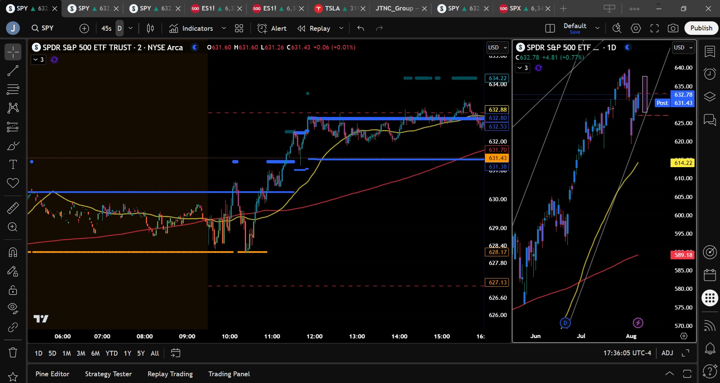Image resolution: width=720 pixels, height=383 pixels.
Task: Set date range to YTD
Action: [111, 353]
